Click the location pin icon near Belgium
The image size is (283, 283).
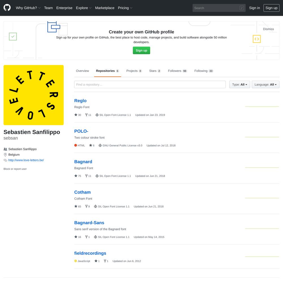click(x=5, y=155)
